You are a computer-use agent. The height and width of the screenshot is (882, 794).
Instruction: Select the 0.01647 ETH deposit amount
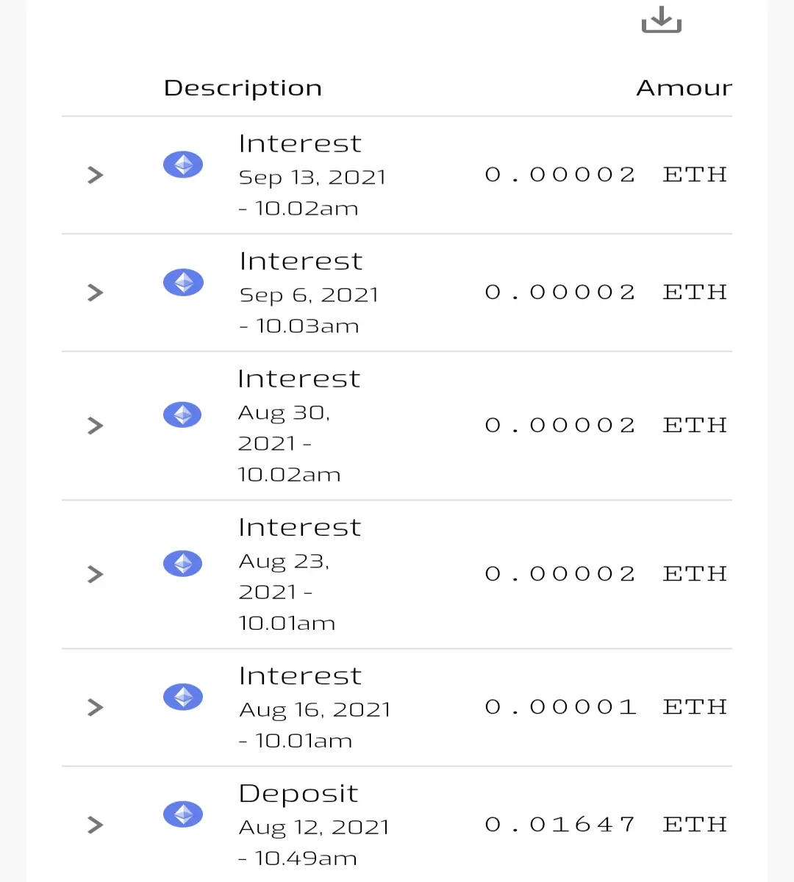[607, 825]
